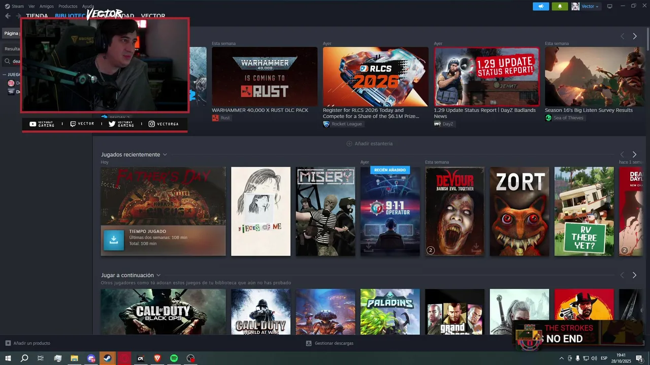Open the 1.29 Update Status Report news

[486, 77]
